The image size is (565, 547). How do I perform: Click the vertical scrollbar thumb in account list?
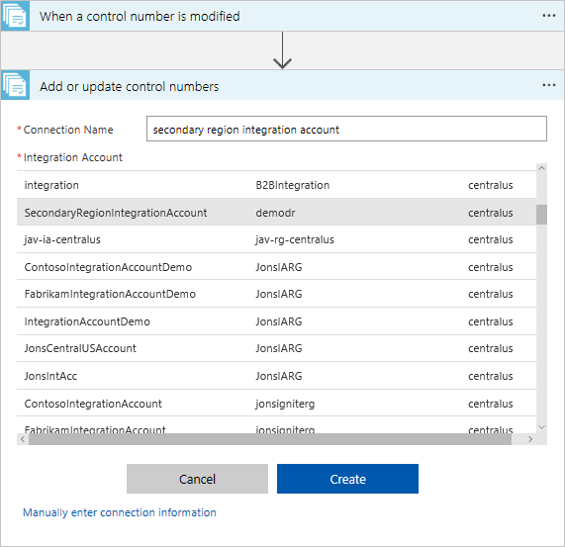541,215
